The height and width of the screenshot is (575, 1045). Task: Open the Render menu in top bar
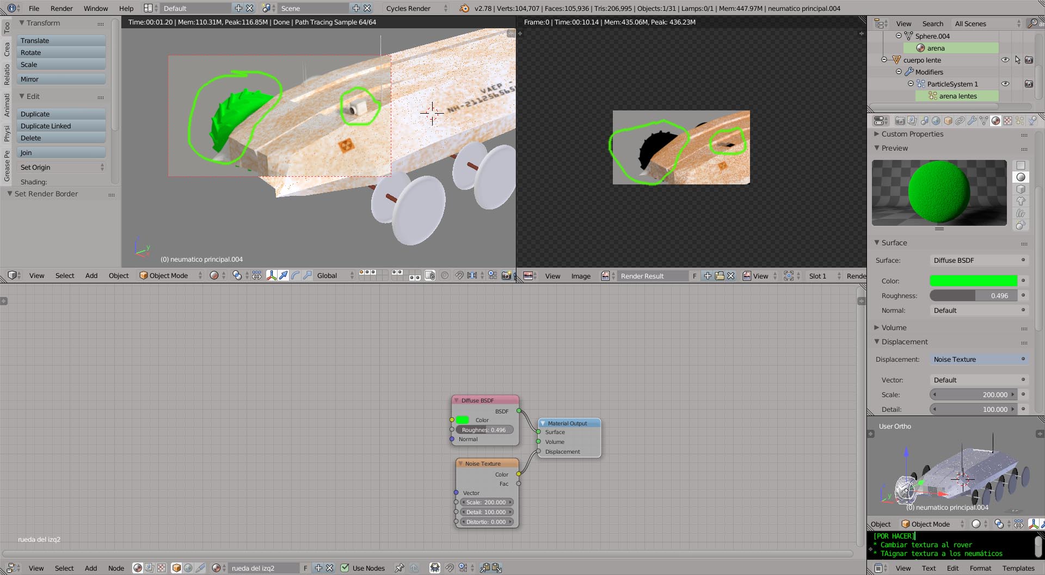point(62,8)
